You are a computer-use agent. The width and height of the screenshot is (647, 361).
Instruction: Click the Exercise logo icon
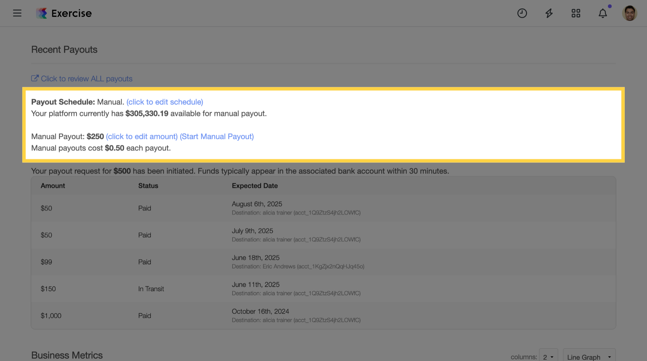42,13
